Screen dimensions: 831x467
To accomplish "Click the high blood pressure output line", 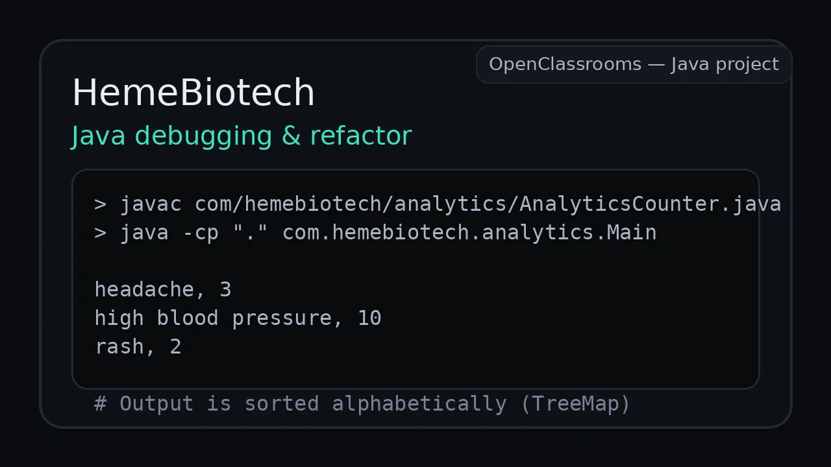I will [x=238, y=318].
